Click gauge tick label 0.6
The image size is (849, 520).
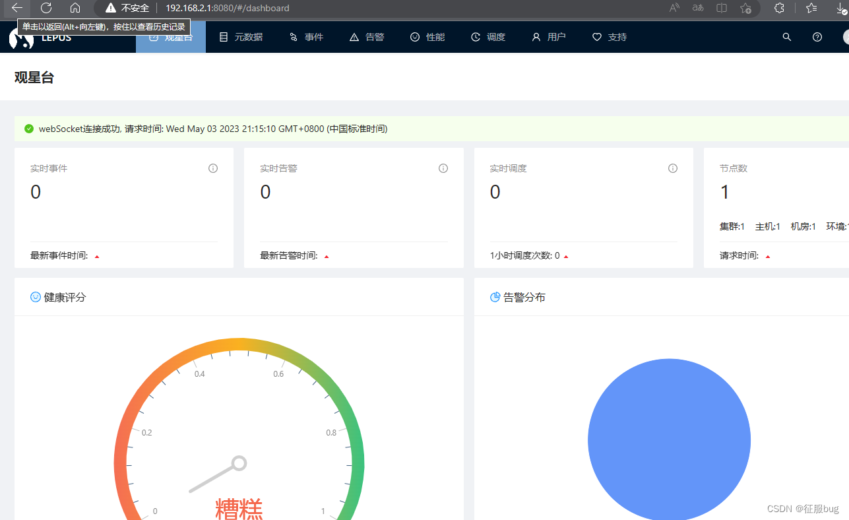pos(278,374)
